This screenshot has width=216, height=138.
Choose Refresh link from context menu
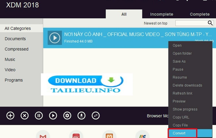[190, 93]
